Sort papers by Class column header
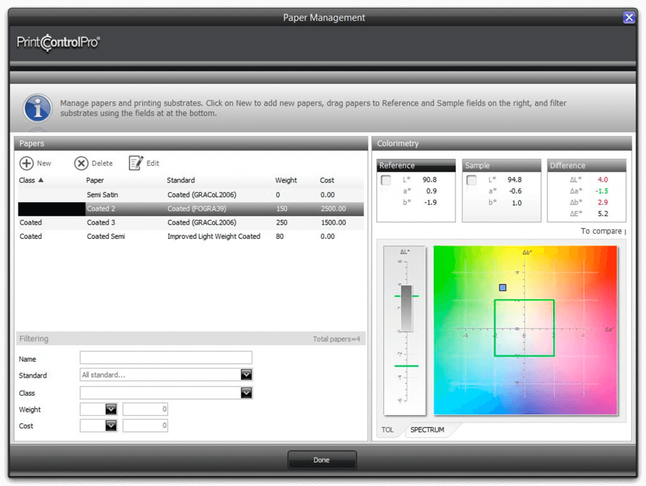 pyautogui.click(x=31, y=180)
